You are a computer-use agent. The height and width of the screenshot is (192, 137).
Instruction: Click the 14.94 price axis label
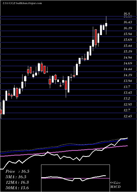128,58
